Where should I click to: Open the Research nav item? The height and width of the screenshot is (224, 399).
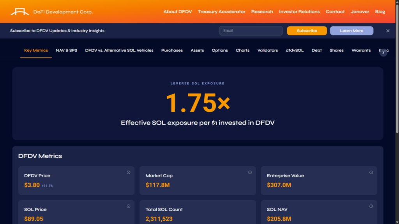(262, 12)
